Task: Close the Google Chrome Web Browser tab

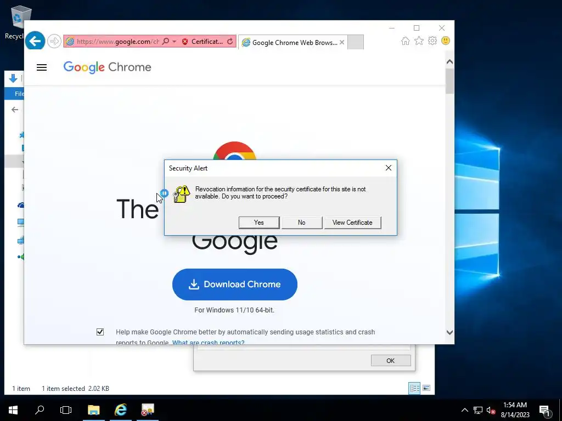Action: tap(342, 42)
